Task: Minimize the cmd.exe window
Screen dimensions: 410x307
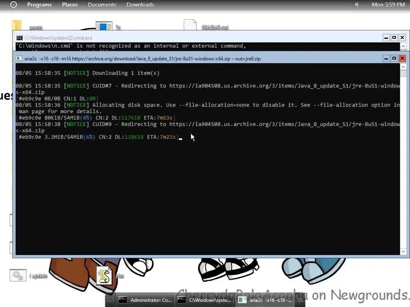Action: coord(386,38)
